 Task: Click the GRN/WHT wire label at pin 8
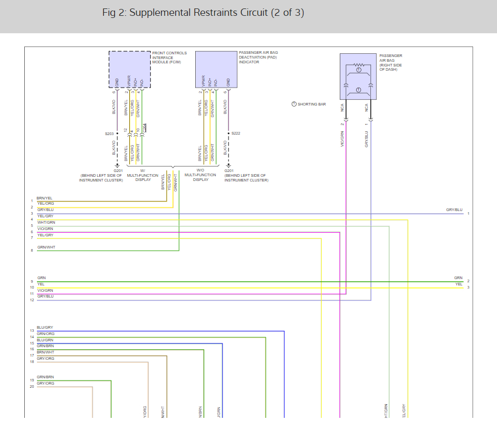(46, 247)
